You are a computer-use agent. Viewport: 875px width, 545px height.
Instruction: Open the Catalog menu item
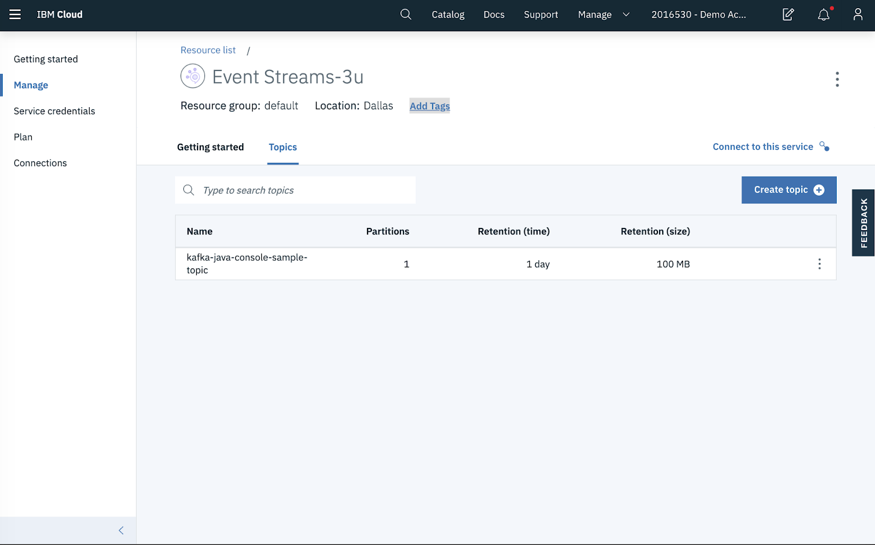click(448, 15)
